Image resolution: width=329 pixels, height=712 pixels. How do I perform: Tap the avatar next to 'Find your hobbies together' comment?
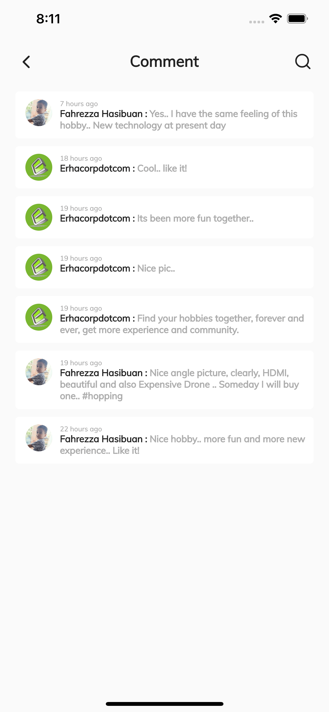(x=39, y=317)
